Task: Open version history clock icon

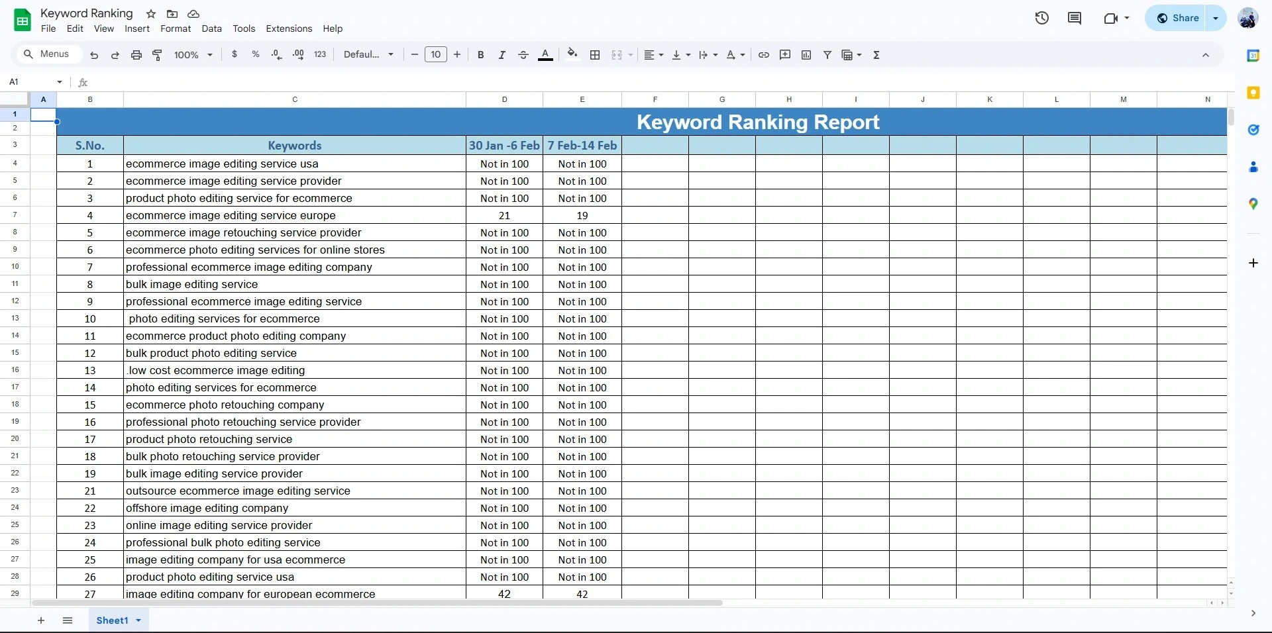Action: point(1041,18)
